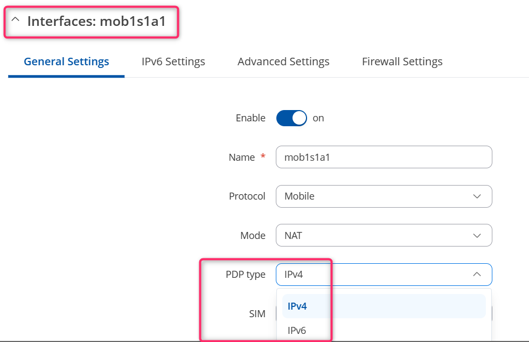The height and width of the screenshot is (342, 529).
Task: Click the SIM field label
Action: tap(257, 314)
